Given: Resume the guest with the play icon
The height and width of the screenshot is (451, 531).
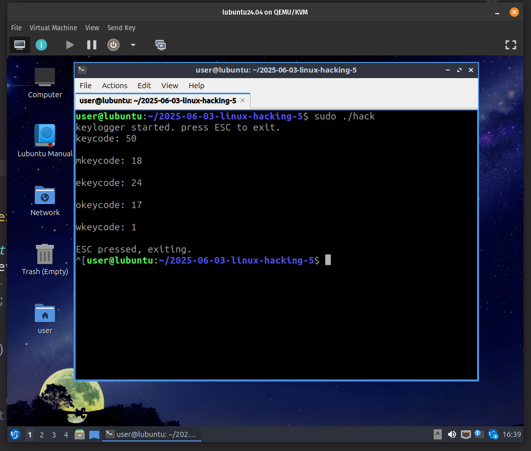Looking at the screenshot, I should click(x=69, y=45).
